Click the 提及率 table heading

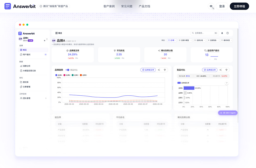coord(58,117)
